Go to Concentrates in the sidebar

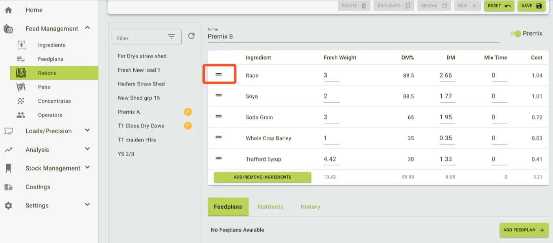tap(54, 101)
